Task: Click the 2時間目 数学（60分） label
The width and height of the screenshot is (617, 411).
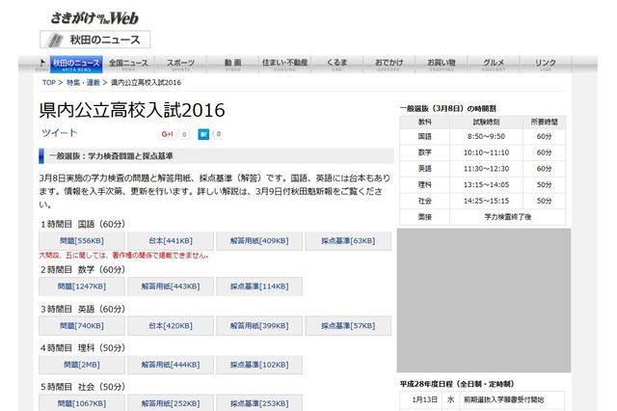Action: pyautogui.click(x=83, y=270)
